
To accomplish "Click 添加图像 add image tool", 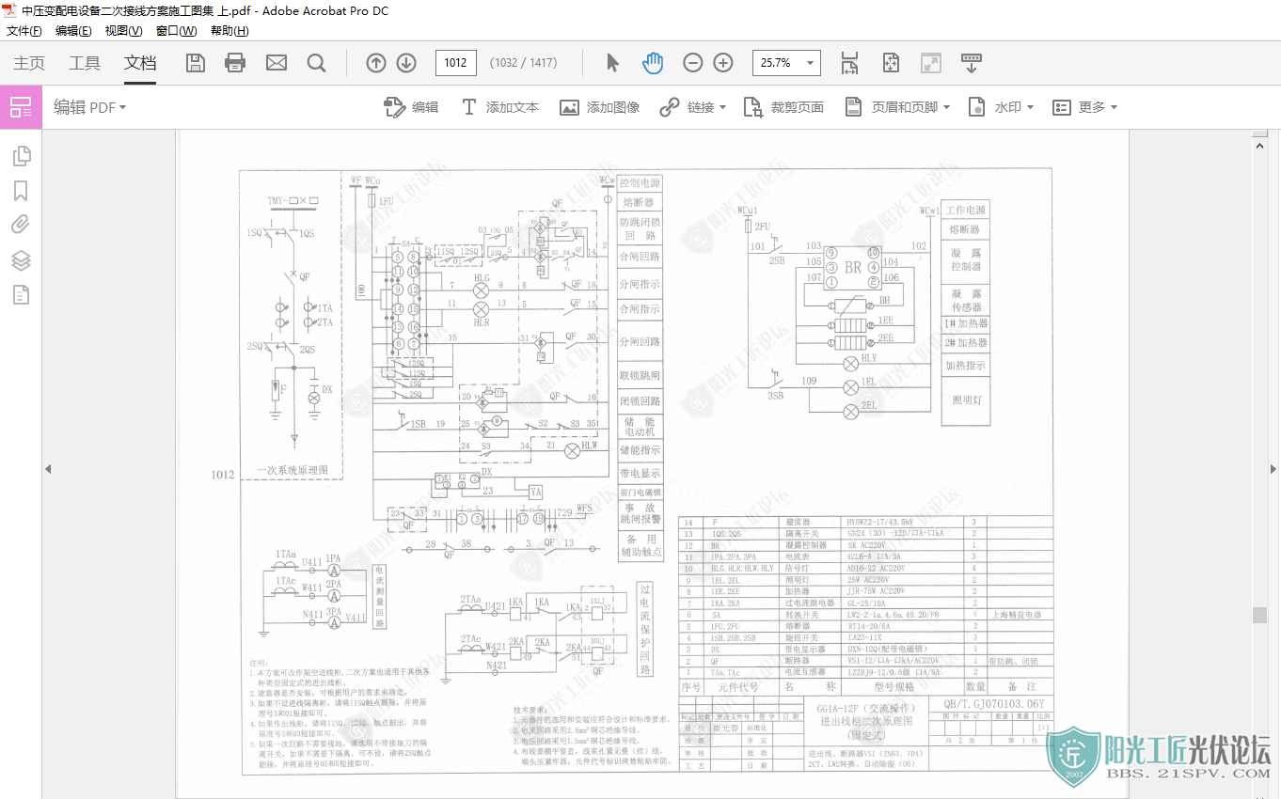I will click(599, 107).
